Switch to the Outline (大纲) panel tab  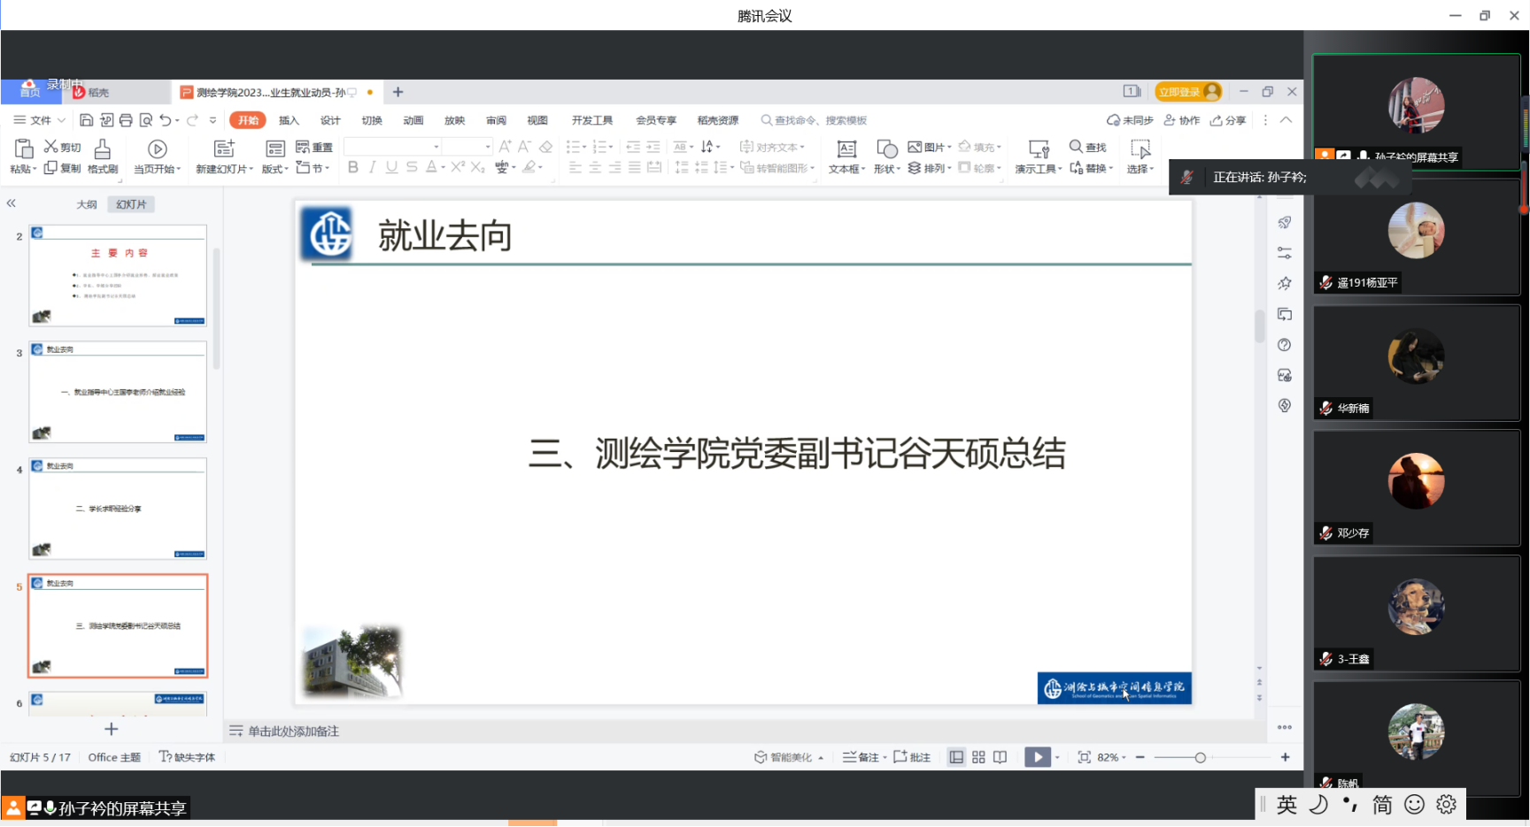click(87, 204)
